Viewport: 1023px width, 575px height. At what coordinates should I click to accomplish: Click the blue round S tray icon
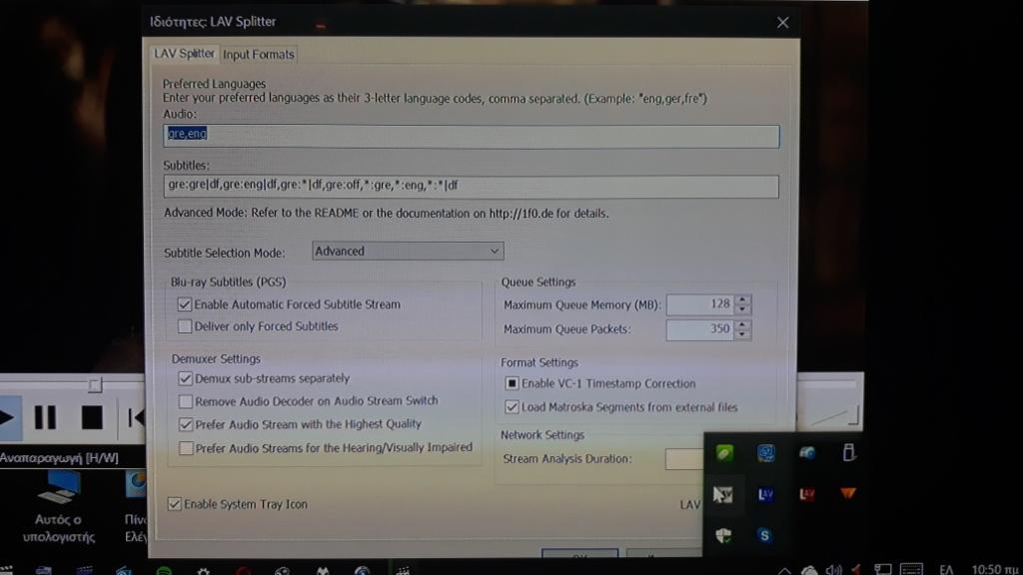[764, 536]
